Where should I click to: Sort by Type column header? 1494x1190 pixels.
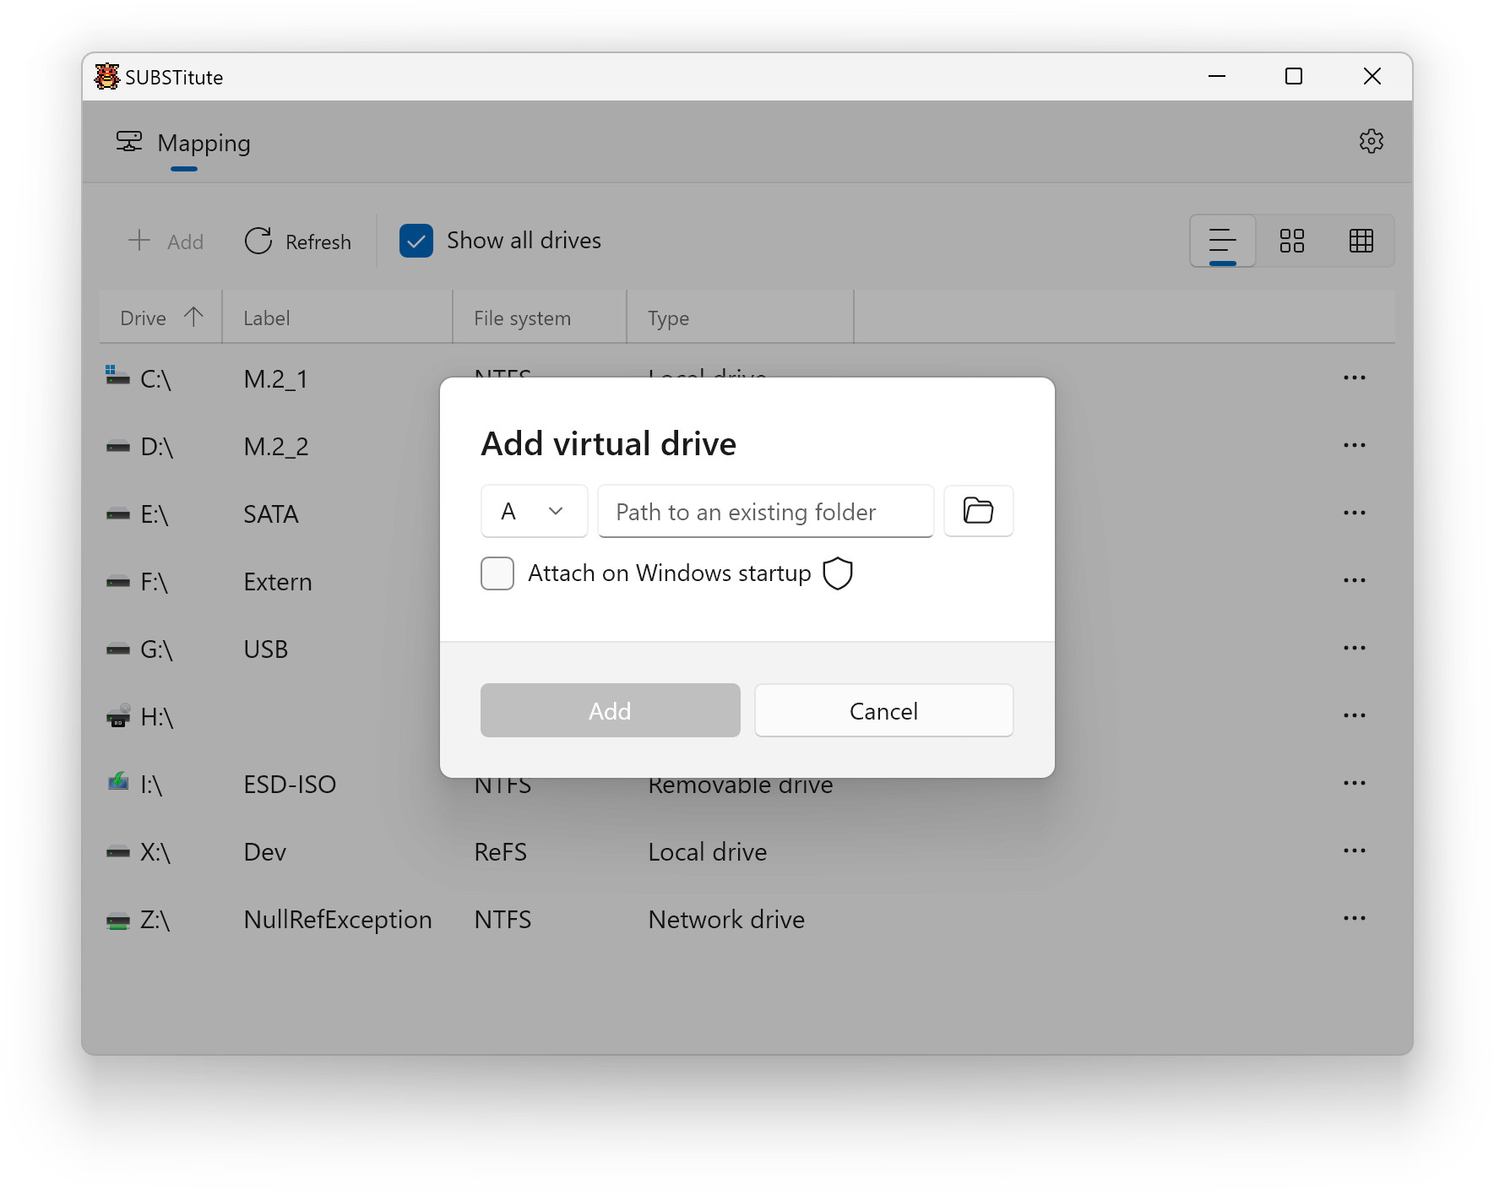pyautogui.click(x=740, y=318)
